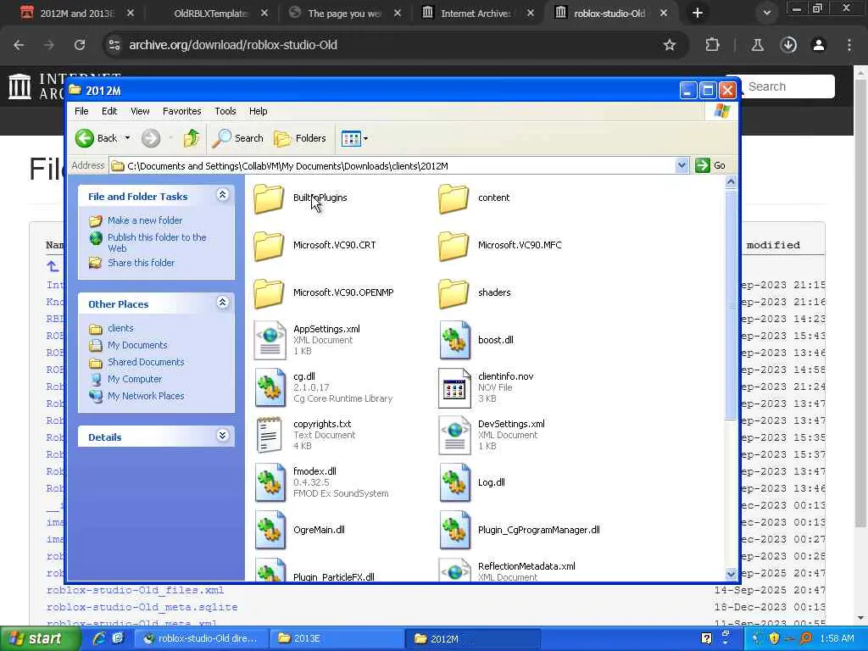The width and height of the screenshot is (868, 651).
Task: Open My Computer link
Action: (x=135, y=379)
